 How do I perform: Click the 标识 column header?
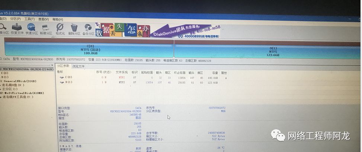[x=135, y=72]
